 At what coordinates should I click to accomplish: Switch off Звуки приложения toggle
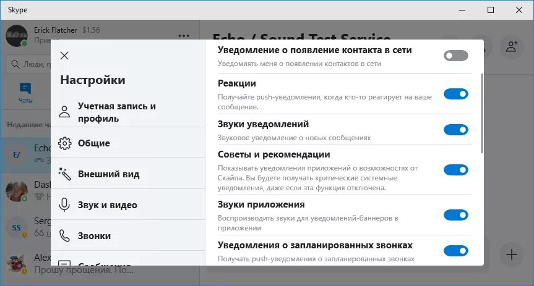tap(455, 215)
